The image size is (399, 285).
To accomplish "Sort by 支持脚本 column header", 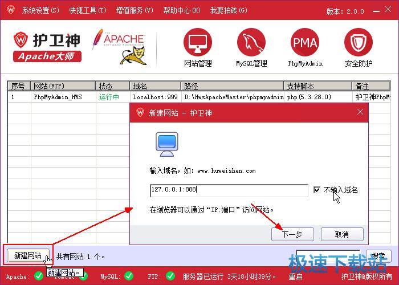I will tap(318, 86).
